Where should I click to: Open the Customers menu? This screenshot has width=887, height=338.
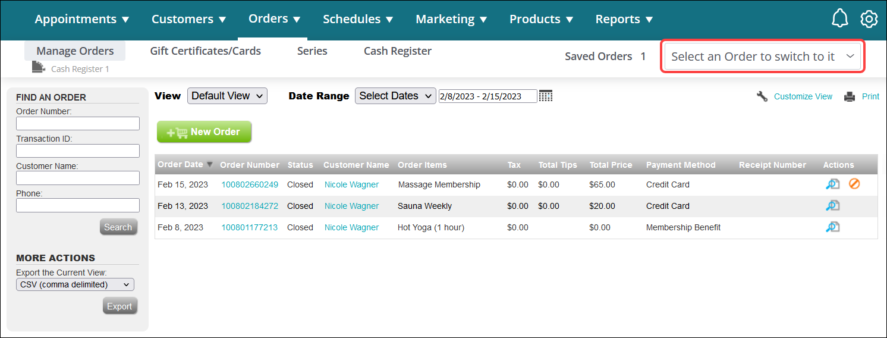point(189,19)
